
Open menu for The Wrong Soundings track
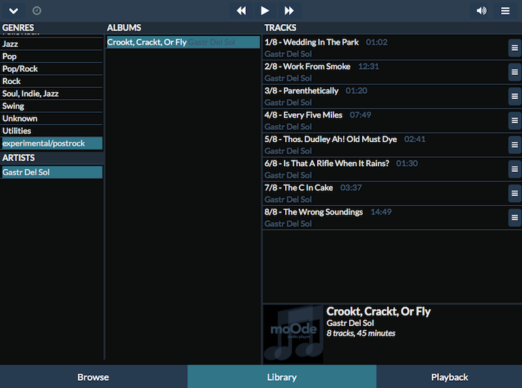tap(514, 218)
